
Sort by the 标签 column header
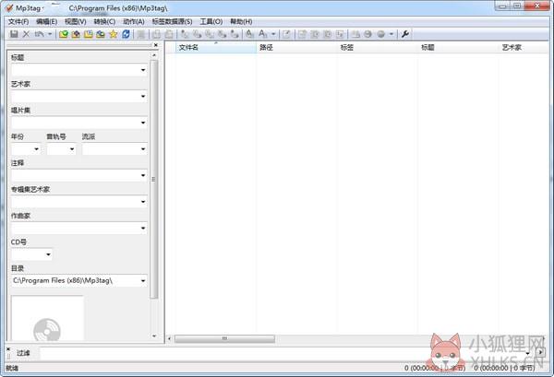377,47
